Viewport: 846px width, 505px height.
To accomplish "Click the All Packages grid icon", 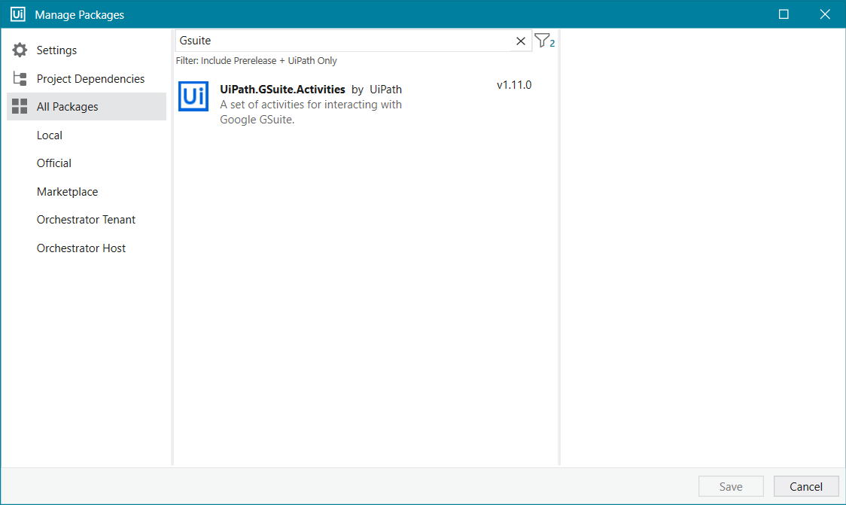I will [x=20, y=107].
